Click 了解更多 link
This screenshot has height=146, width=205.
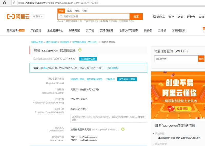pos(110,79)
